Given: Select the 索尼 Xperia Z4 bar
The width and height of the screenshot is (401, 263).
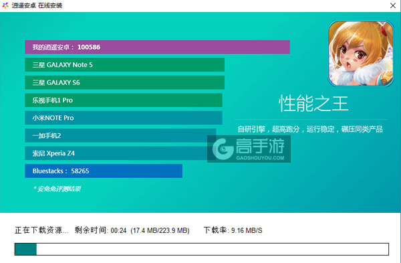Looking at the screenshot, I should click(x=120, y=153).
